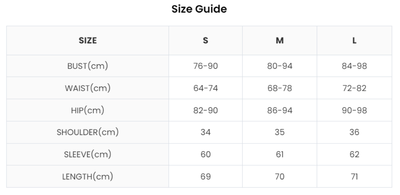Select waist value 64-74 for size S

pyautogui.click(x=205, y=89)
